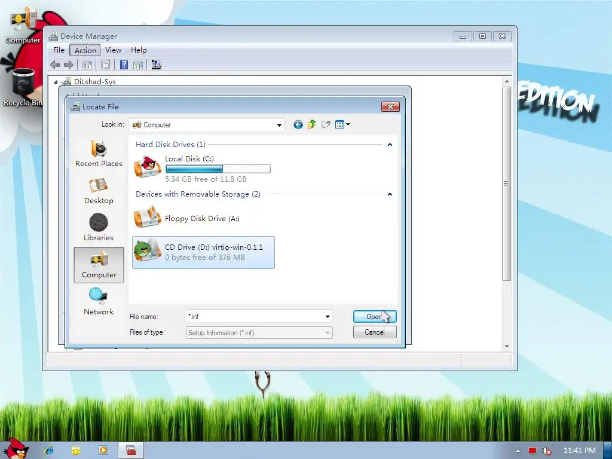Show hidden tray icons arrow
This screenshot has width=612, height=459.
click(x=518, y=451)
